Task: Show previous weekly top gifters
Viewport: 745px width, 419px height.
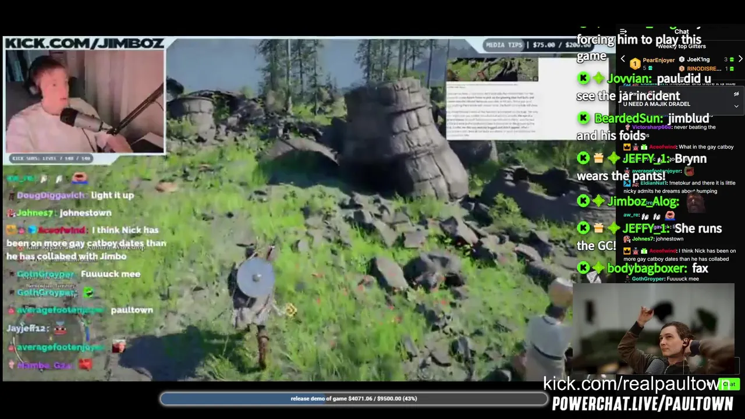Action: (623, 59)
